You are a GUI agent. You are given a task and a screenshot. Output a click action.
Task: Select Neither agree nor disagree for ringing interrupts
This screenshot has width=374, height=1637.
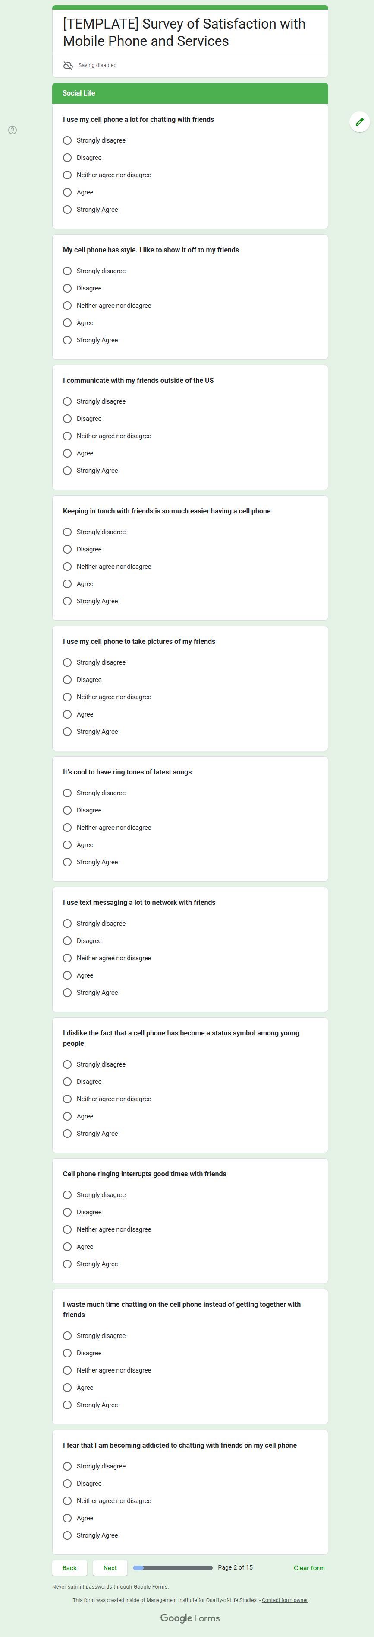67,1229
